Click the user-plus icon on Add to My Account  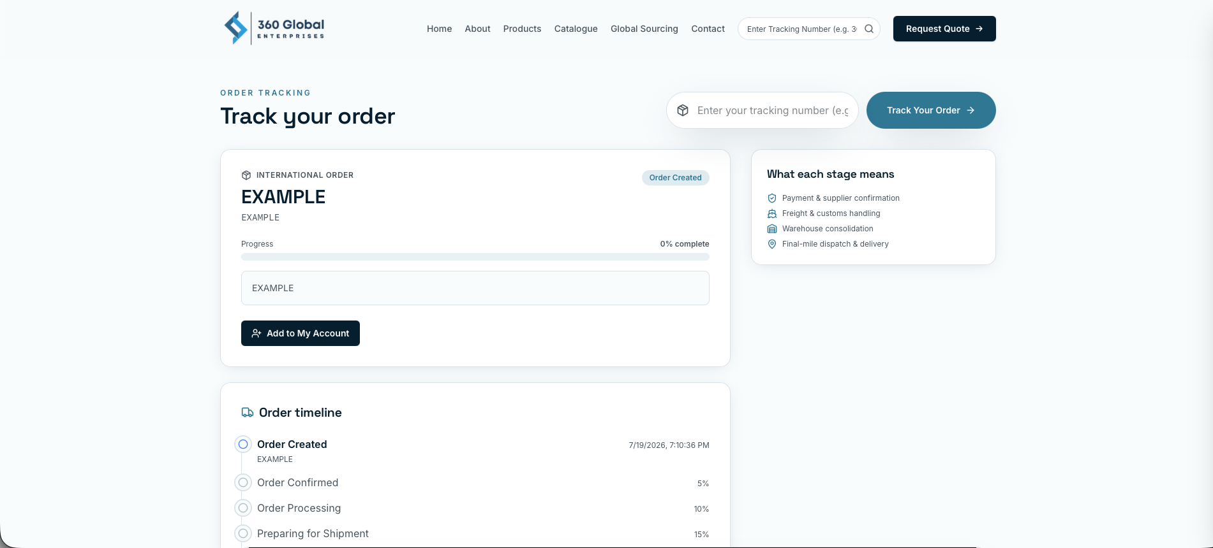point(257,333)
